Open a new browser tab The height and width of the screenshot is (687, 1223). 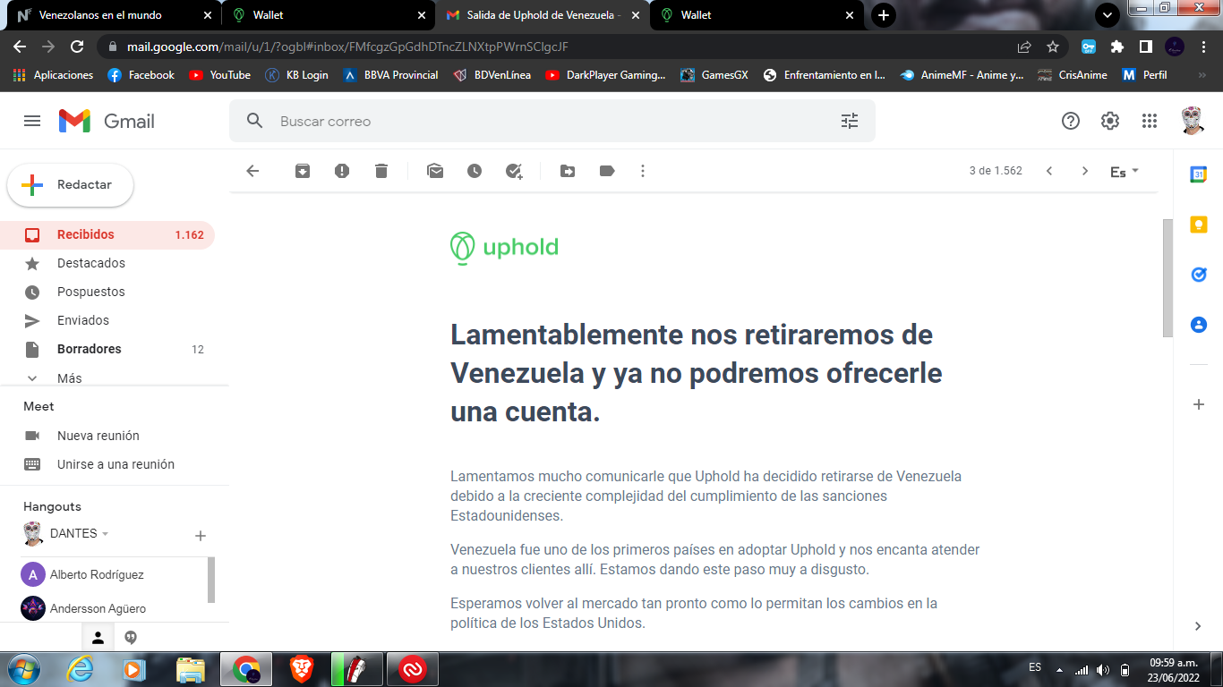(x=884, y=15)
